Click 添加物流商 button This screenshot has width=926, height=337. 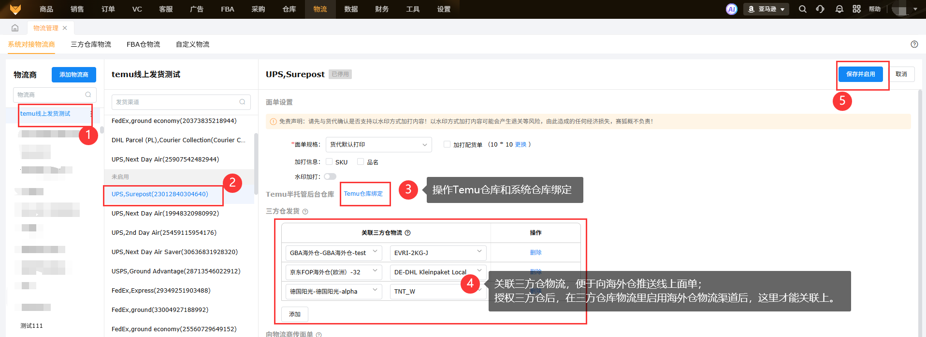click(74, 75)
